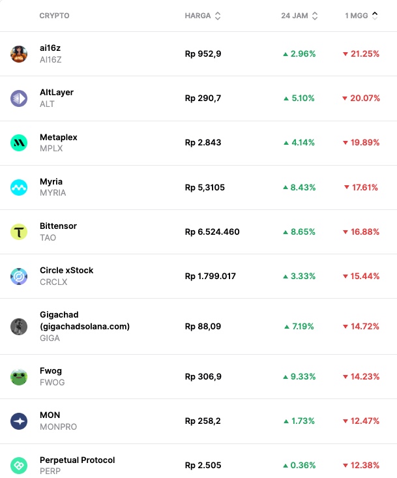
Task: Open the AltLayer purple logo icon
Action: (x=19, y=98)
